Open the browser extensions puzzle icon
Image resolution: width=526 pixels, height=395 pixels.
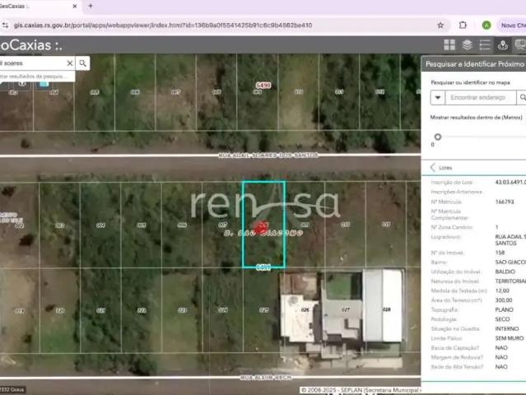tap(463, 25)
